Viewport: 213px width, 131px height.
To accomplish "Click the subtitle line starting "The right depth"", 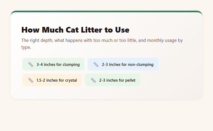I will tap(102, 41).
